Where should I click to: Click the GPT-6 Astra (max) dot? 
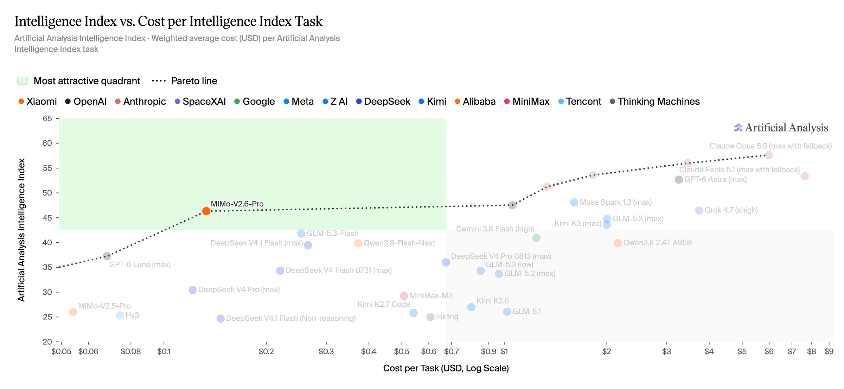(679, 180)
